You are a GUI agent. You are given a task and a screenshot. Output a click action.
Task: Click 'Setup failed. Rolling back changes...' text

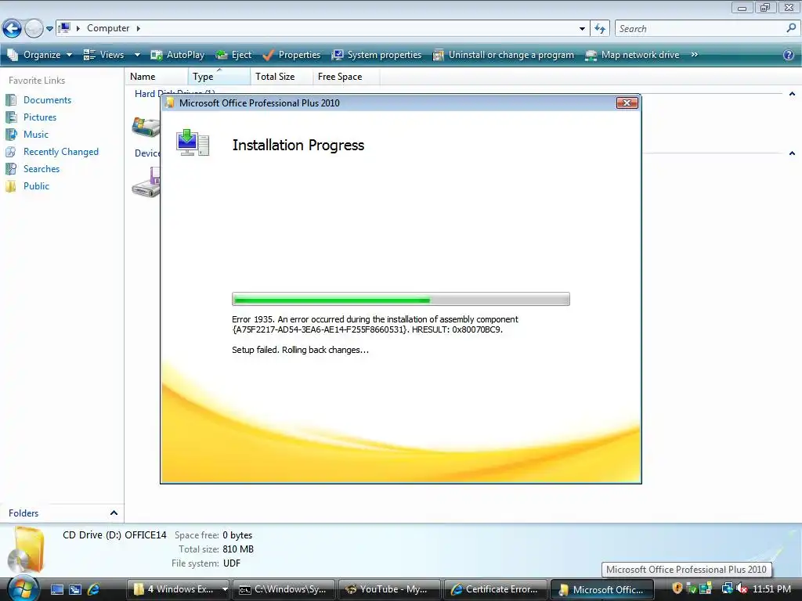[300, 350]
